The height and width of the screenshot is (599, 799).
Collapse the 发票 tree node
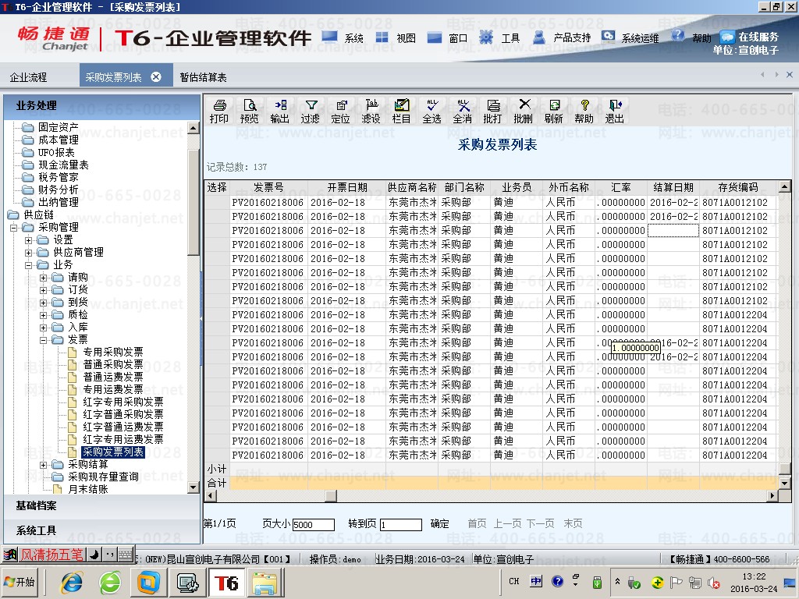click(x=44, y=340)
